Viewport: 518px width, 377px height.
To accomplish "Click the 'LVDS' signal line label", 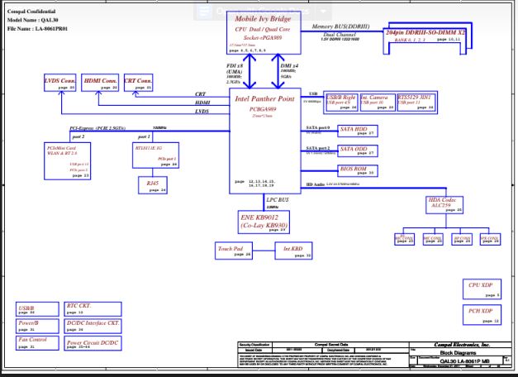I will 202,112.
